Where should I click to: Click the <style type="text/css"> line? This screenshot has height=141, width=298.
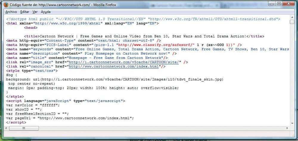click(32, 70)
